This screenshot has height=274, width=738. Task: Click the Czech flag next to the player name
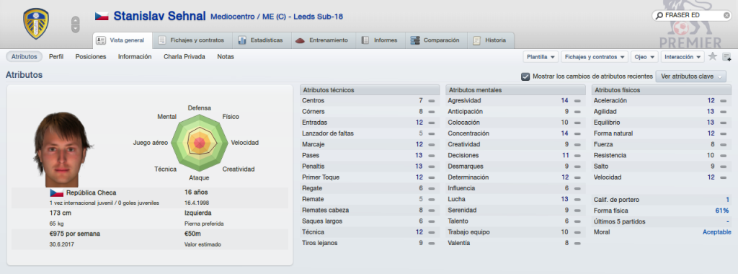[102, 17]
